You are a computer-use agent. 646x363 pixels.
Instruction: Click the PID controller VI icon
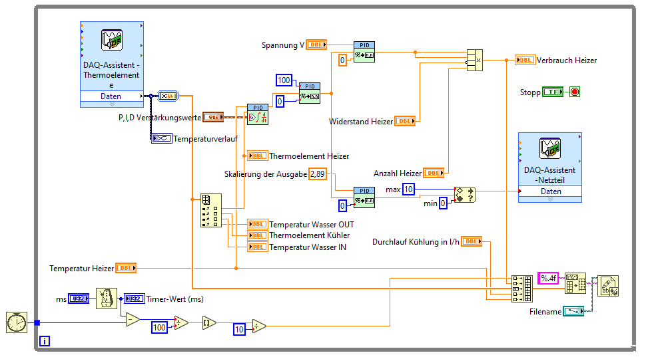click(x=258, y=114)
